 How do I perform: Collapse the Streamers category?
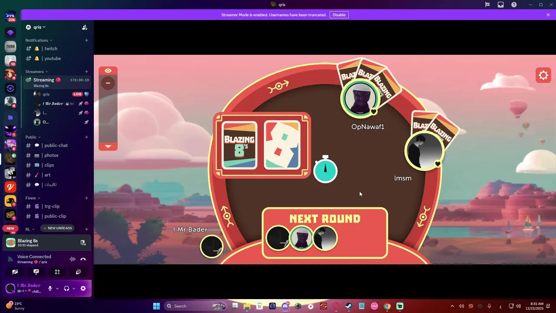click(36, 72)
